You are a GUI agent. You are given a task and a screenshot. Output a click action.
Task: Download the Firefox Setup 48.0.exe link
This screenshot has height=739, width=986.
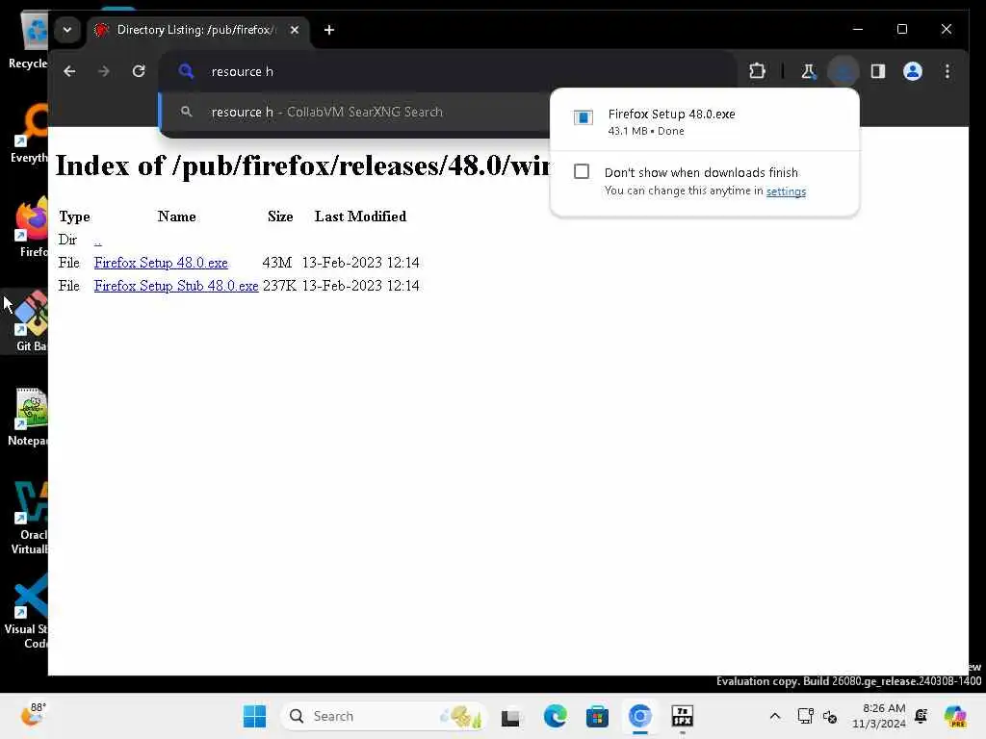[161, 263]
